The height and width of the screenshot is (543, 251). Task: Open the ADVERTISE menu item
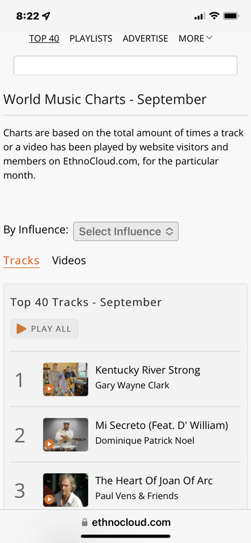145,39
